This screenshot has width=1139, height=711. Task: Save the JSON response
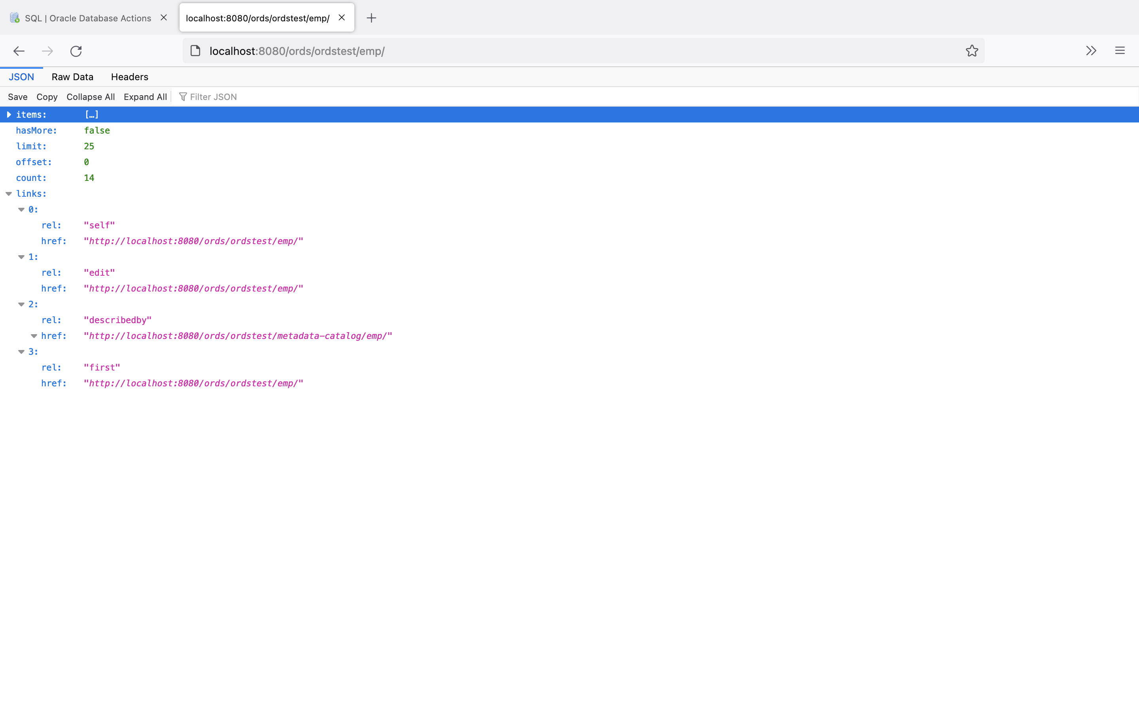coord(17,96)
